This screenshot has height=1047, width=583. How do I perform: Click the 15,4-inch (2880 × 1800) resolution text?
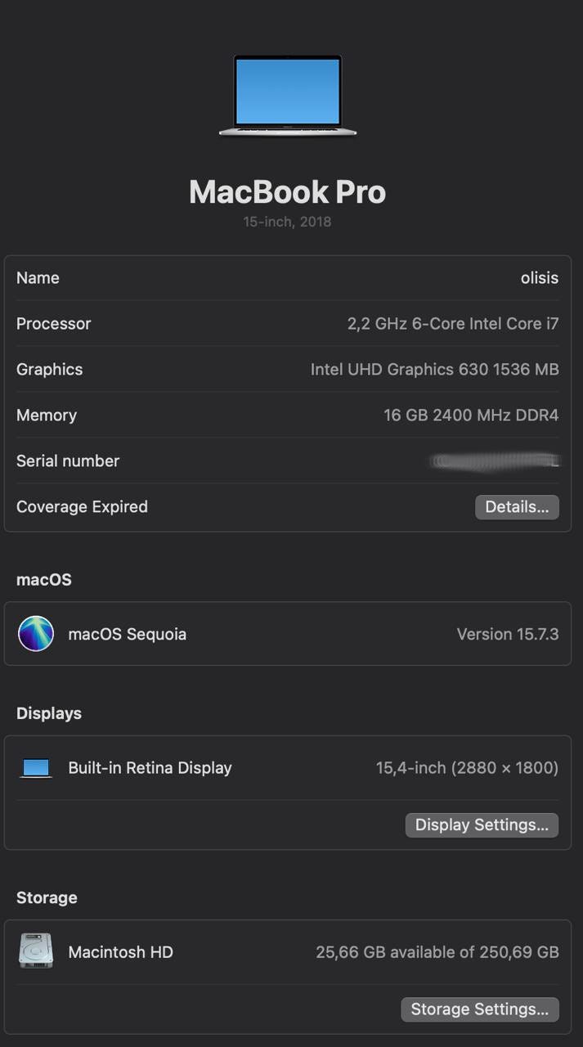point(467,768)
